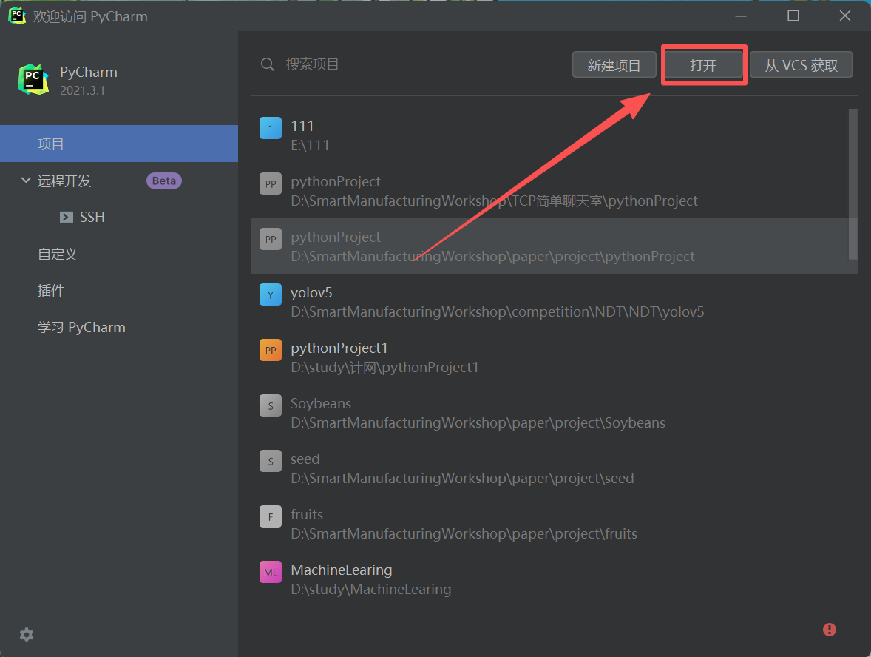Maximize the PyCharm welcome window
Viewport: 871px width, 657px height.
click(x=793, y=16)
